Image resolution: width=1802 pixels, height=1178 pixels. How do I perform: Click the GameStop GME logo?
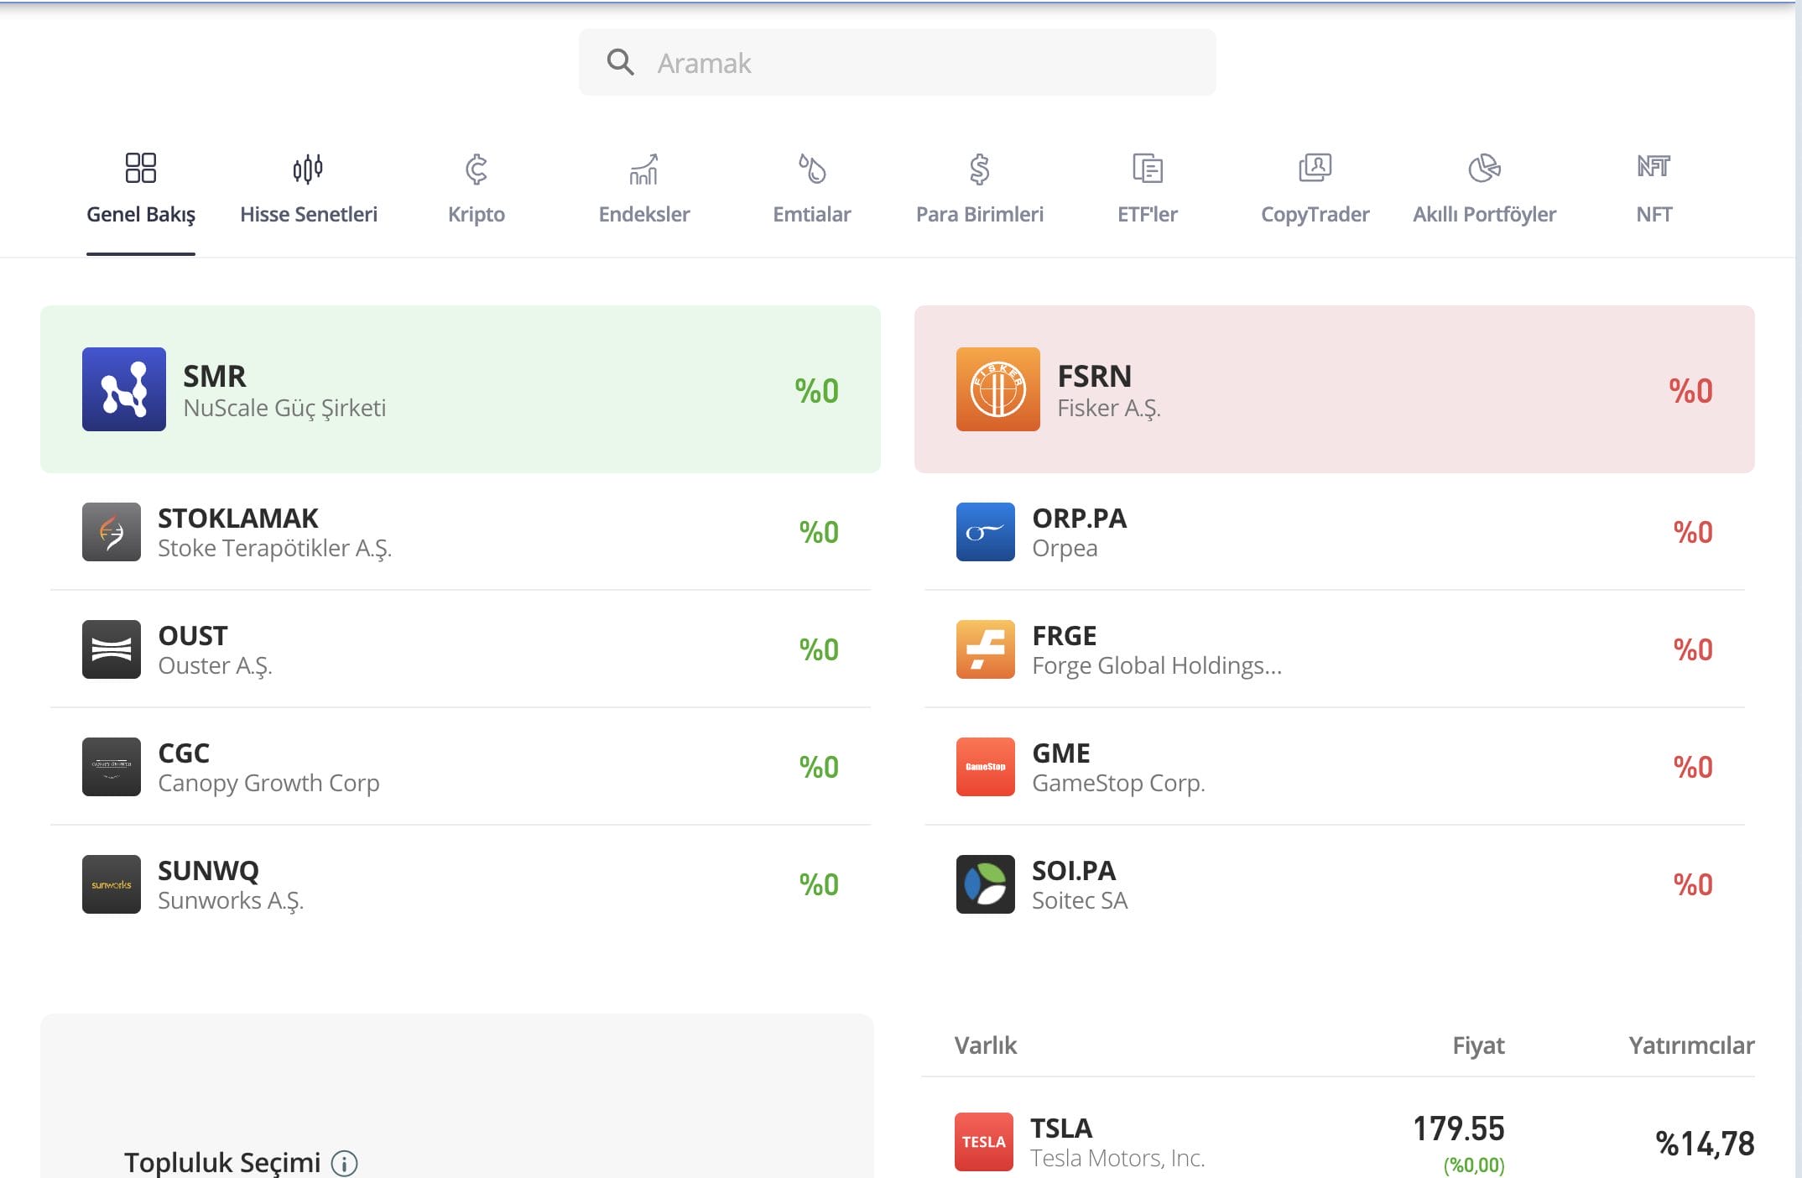(x=986, y=767)
